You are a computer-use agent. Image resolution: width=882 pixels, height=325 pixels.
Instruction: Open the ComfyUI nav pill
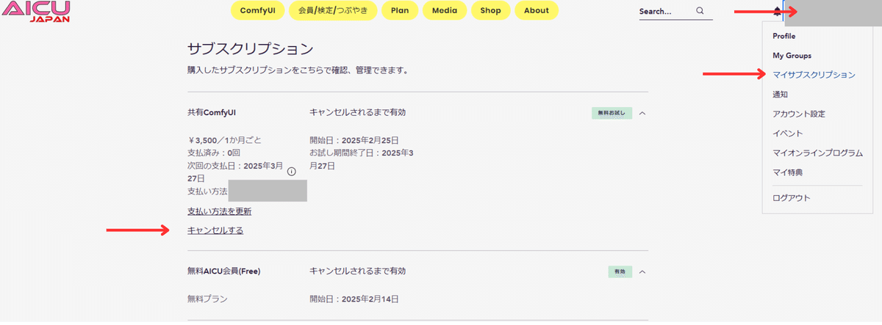pyautogui.click(x=257, y=11)
